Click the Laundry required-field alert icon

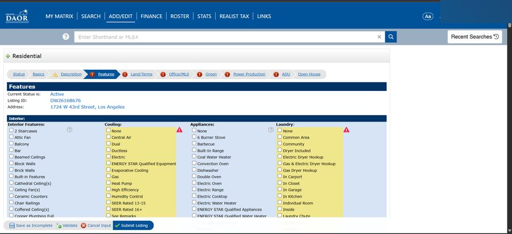click(346, 130)
